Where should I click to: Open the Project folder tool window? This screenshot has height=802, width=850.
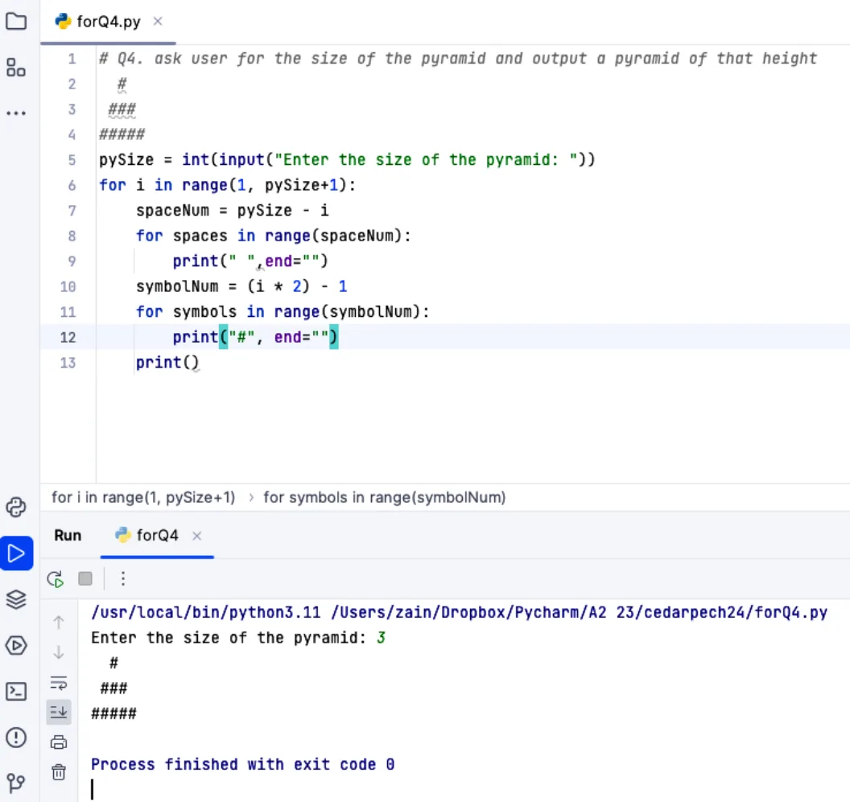click(16, 22)
